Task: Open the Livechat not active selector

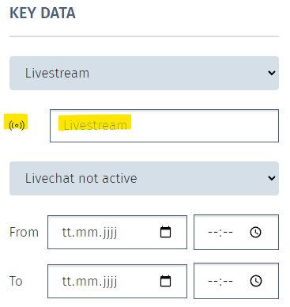Action: [x=144, y=178]
